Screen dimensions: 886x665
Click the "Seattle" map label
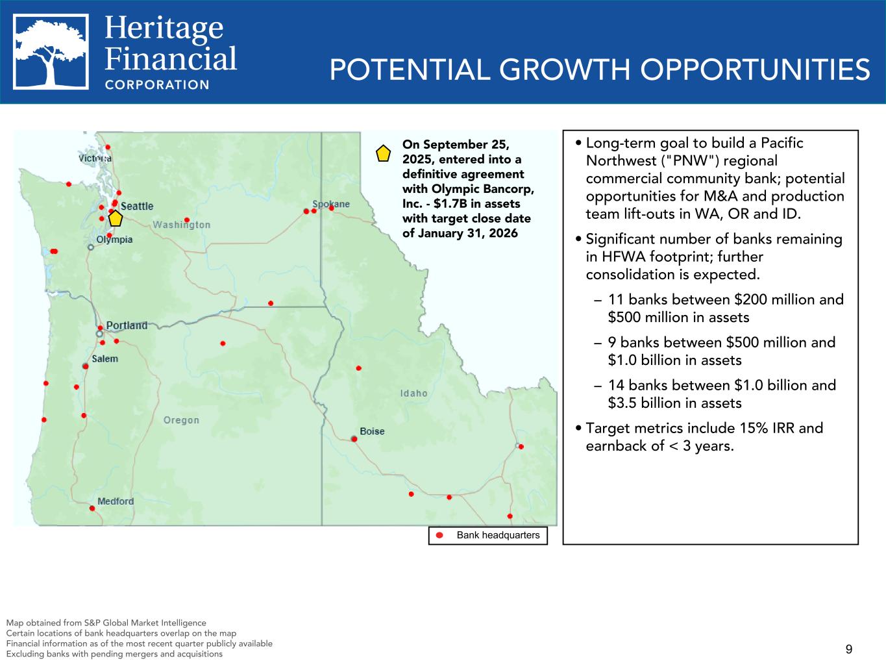tap(137, 207)
